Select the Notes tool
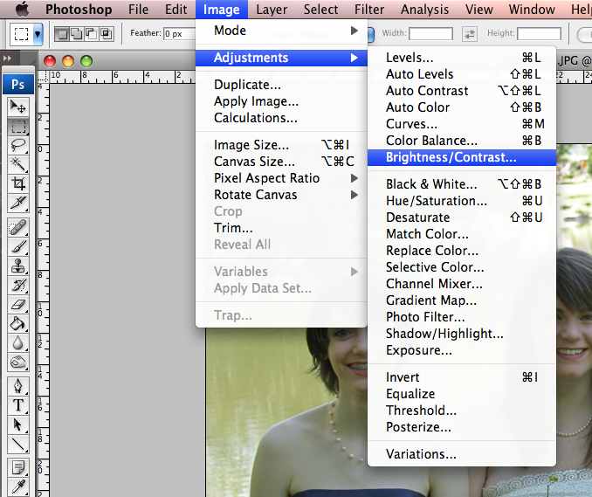 pyautogui.click(x=17, y=468)
